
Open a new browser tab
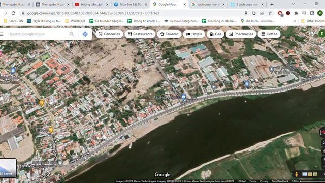[272, 4]
